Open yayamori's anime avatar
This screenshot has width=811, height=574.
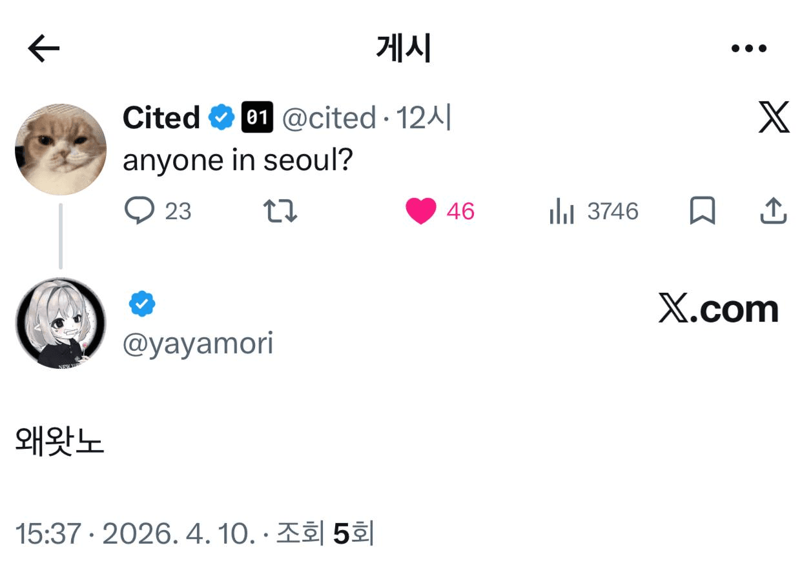coord(61,323)
